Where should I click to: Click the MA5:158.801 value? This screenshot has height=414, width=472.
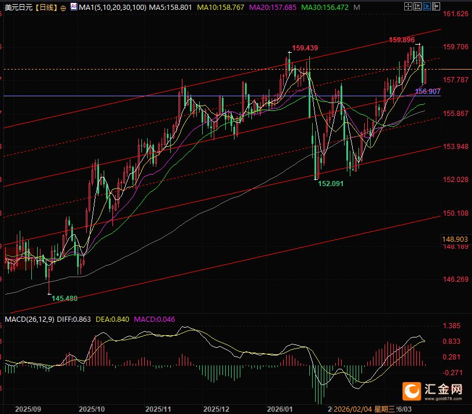170,7
